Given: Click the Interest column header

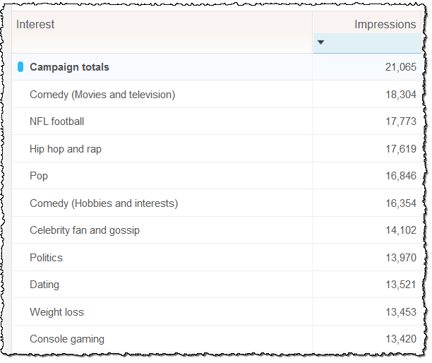Looking at the screenshot, I should [35, 24].
